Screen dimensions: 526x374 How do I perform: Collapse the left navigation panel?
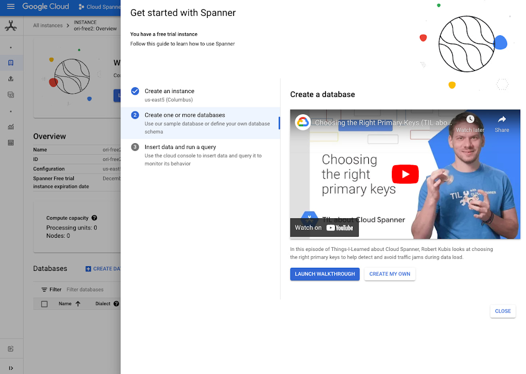click(x=12, y=368)
